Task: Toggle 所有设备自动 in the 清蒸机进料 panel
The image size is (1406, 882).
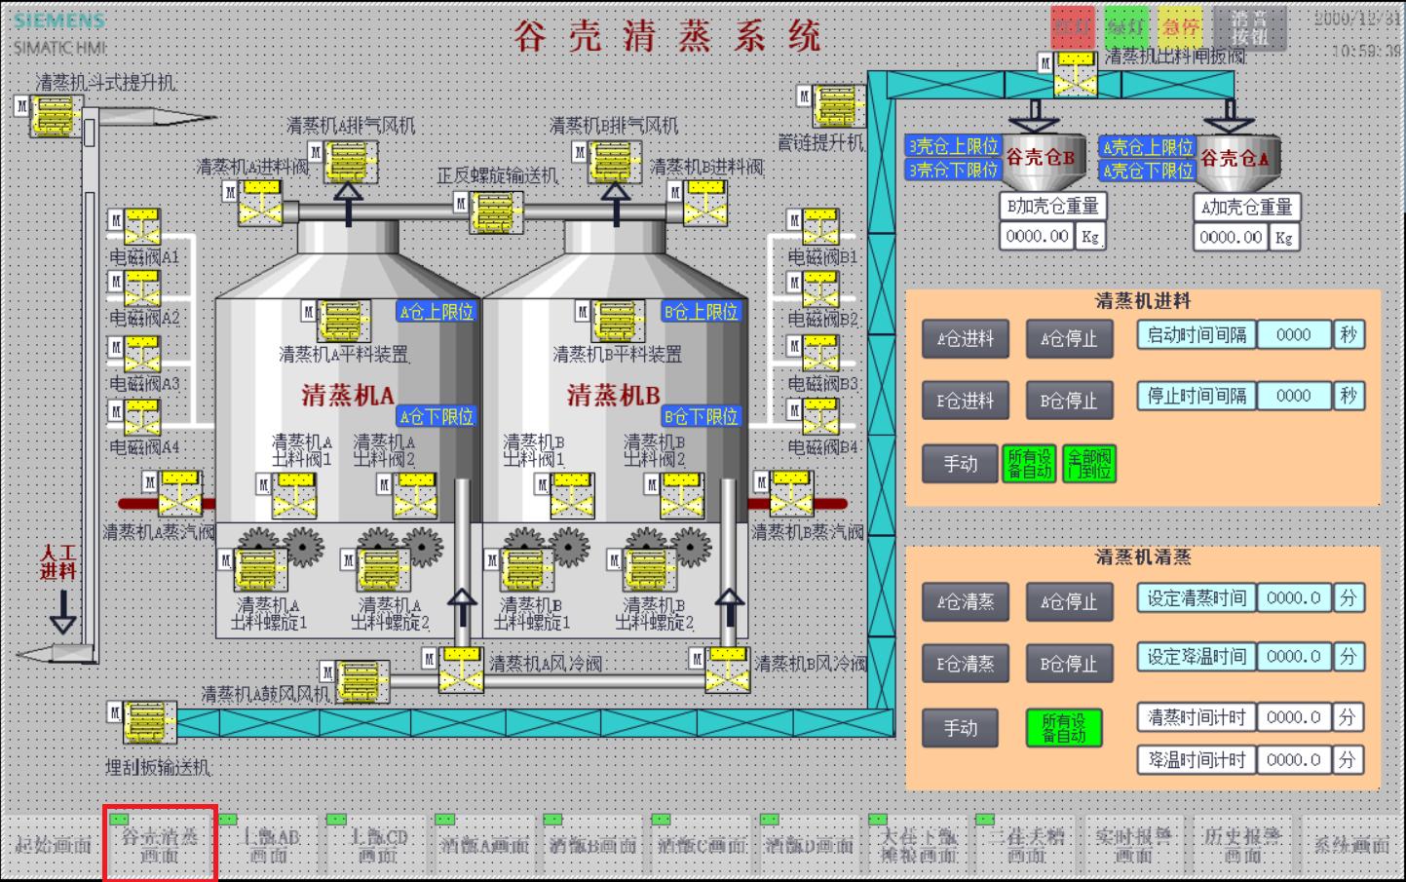Action: click(x=1029, y=464)
